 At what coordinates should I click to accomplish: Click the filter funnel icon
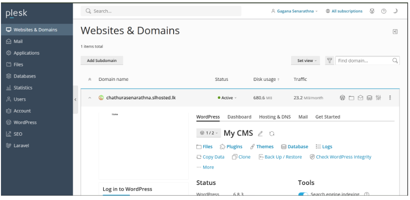[329, 61]
